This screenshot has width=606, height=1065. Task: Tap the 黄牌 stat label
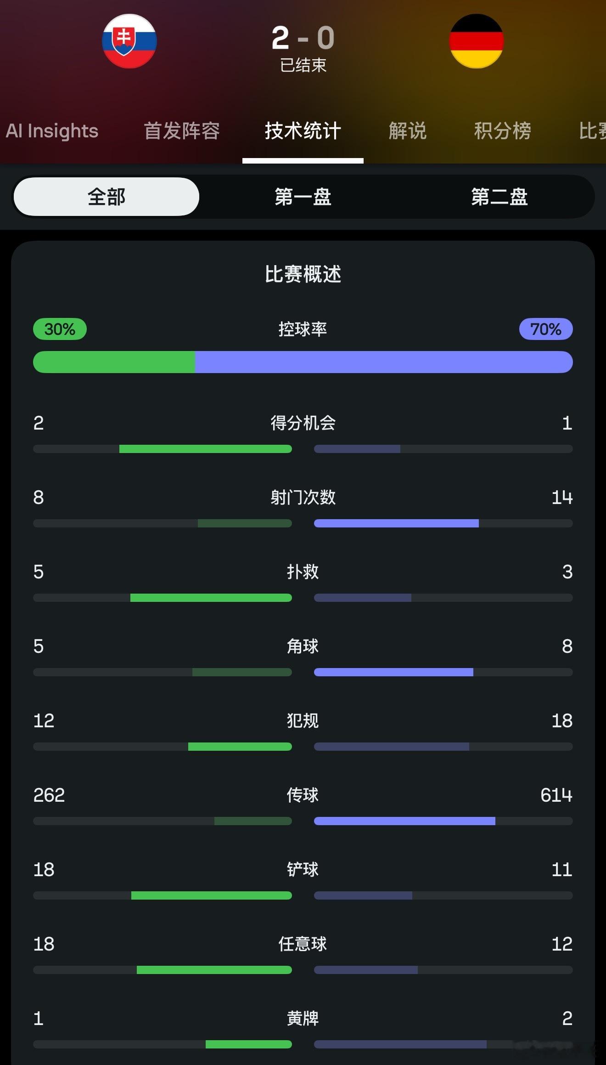point(303,1018)
